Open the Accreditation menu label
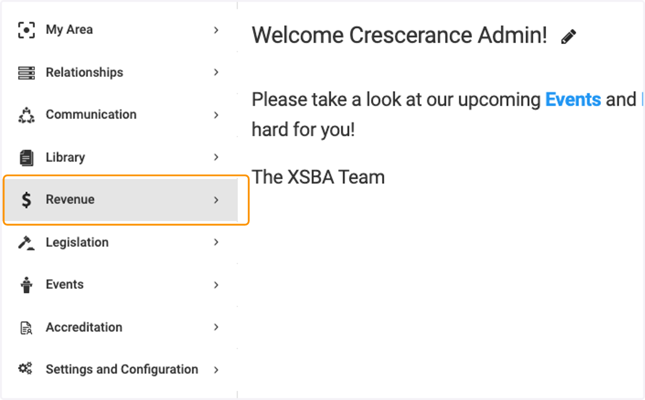Viewport: 645px width, 400px height. (84, 328)
